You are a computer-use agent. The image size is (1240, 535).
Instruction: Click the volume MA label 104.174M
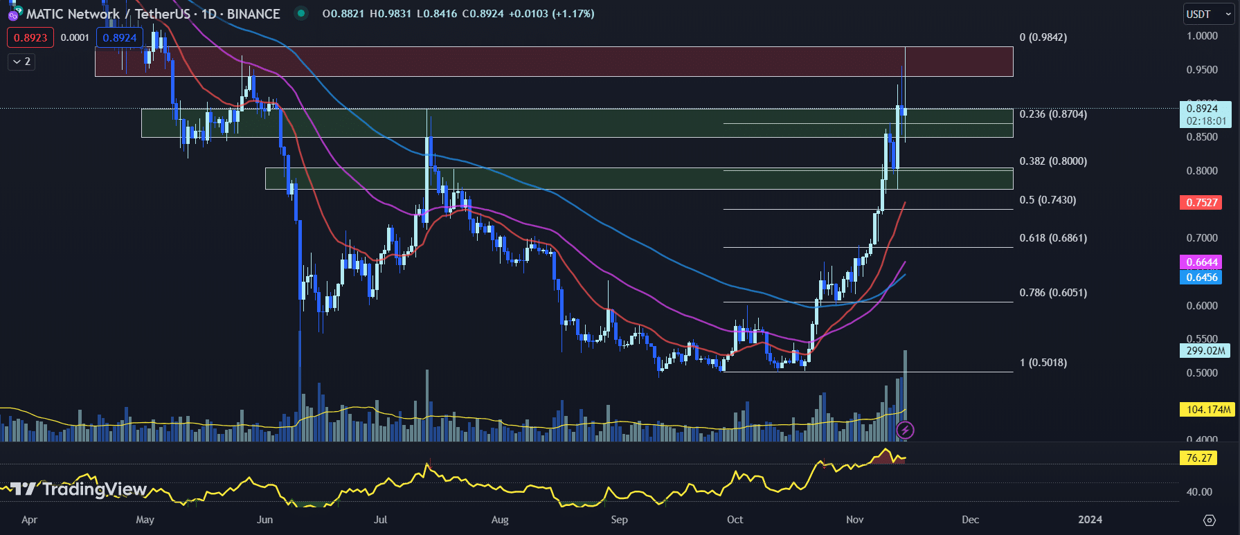[1207, 410]
